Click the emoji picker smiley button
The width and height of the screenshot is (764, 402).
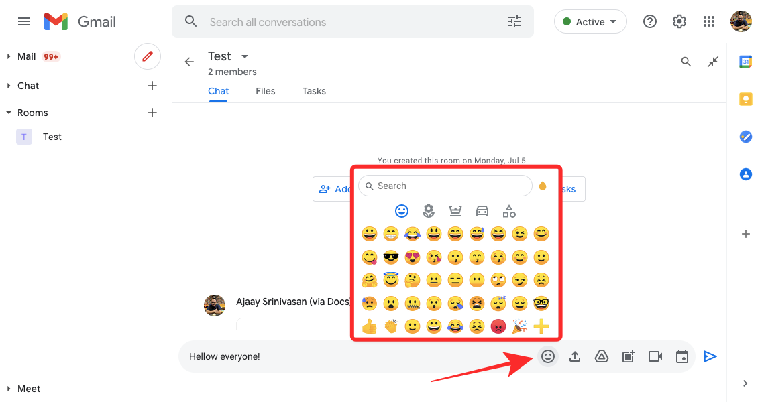(548, 356)
